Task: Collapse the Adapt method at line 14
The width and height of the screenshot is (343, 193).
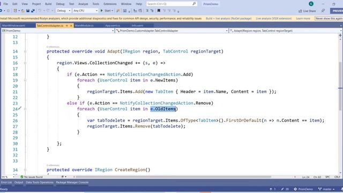Action: (x=25, y=51)
